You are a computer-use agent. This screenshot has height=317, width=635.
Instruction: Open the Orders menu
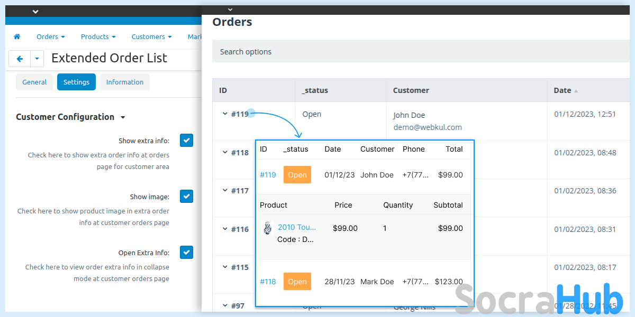tap(50, 37)
